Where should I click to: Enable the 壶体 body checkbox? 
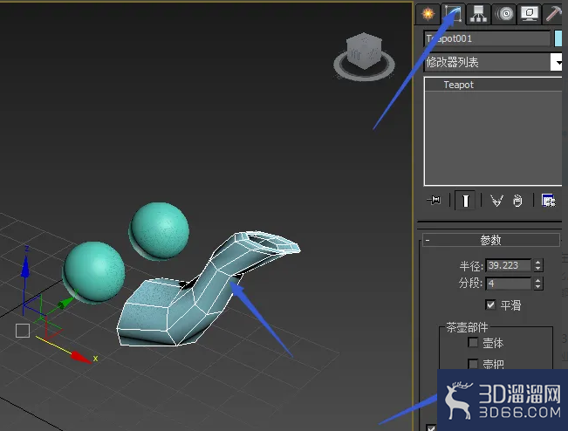pos(473,342)
